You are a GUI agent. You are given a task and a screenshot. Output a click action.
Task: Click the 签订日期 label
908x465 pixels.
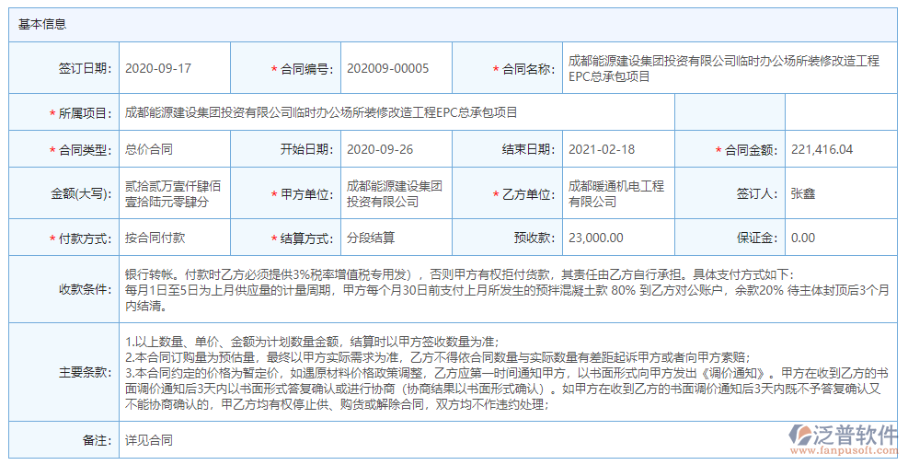pyautogui.click(x=85, y=68)
